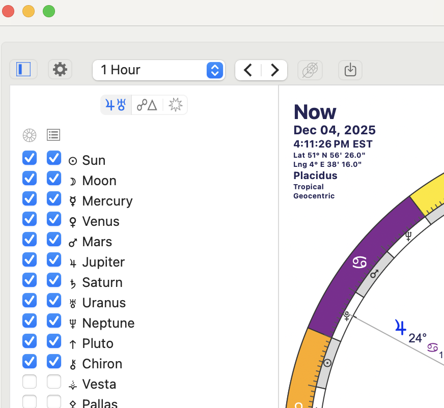The width and height of the screenshot is (444, 408).
Task: Open the settings gear
Action: [60, 69]
